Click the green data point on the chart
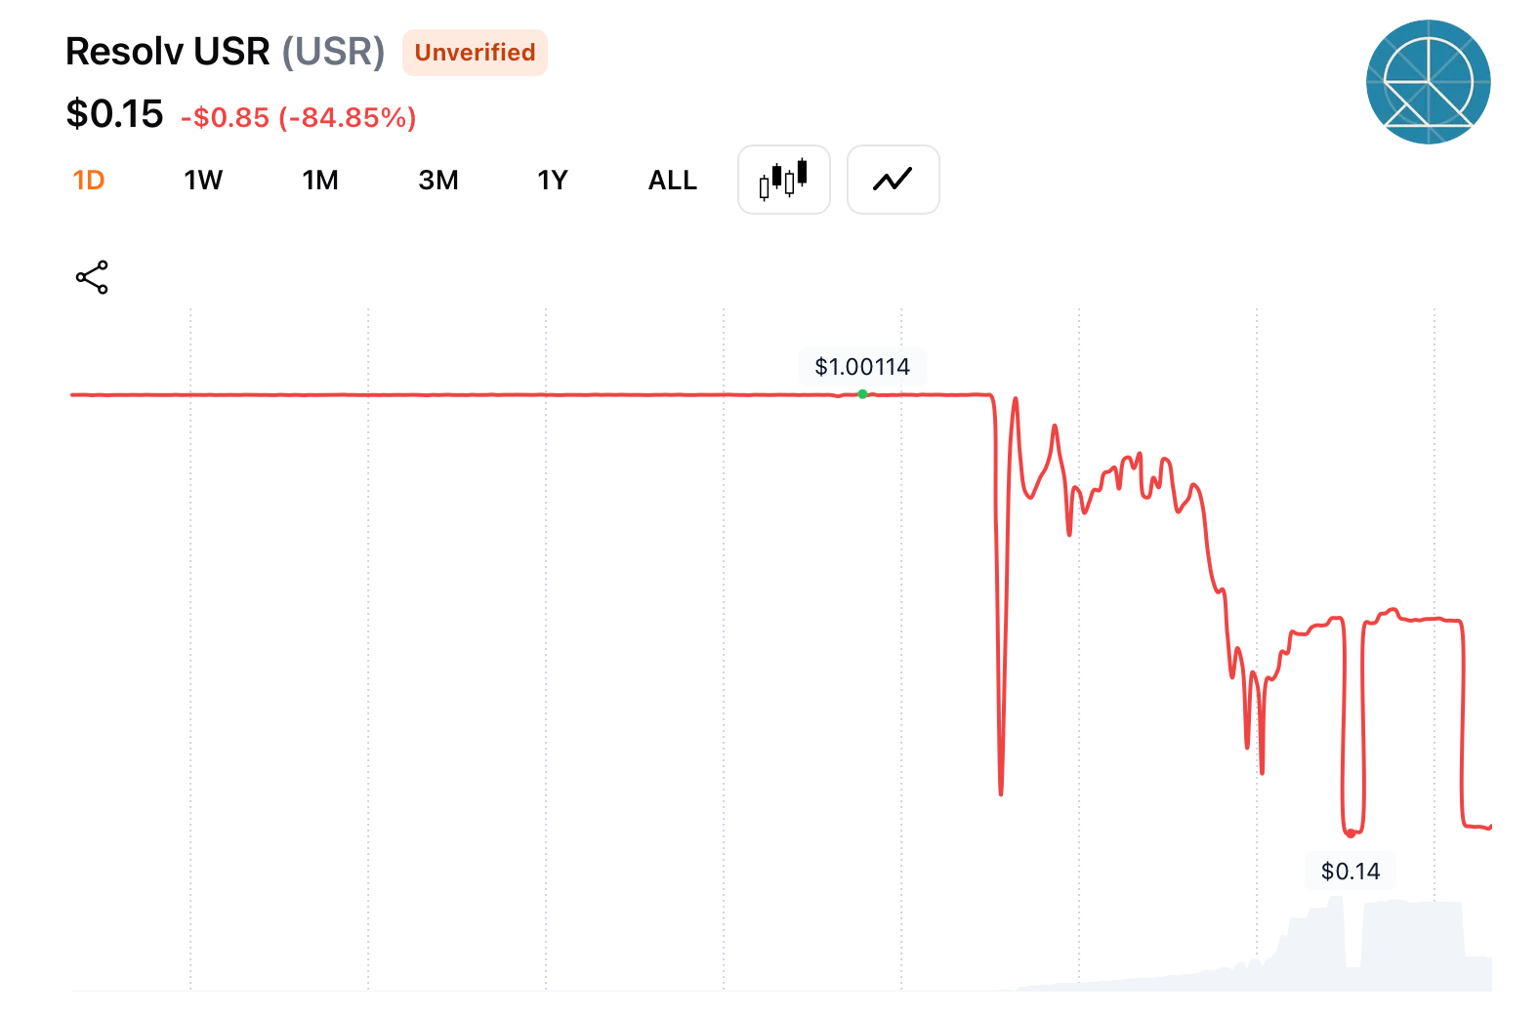Screen dimensions: 1539x1015 [x=861, y=394]
